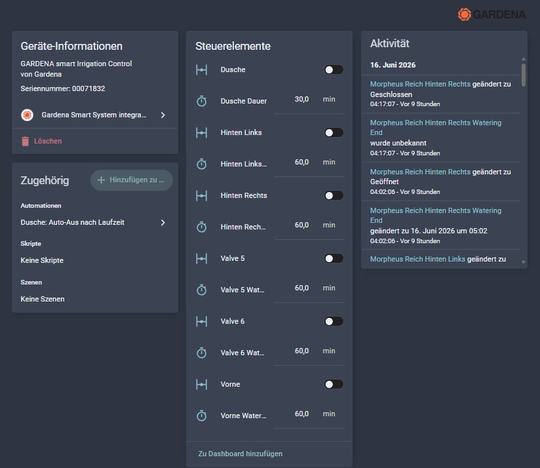The height and width of the screenshot is (468, 540).
Task: Click the trash icon next to Löschen
Action: click(x=25, y=141)
